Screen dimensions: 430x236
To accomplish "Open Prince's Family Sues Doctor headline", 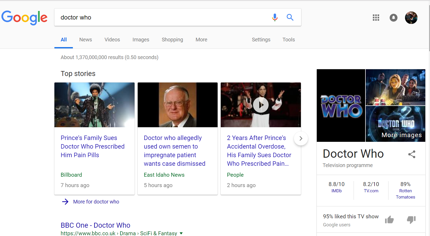I will tap(93, 146).
